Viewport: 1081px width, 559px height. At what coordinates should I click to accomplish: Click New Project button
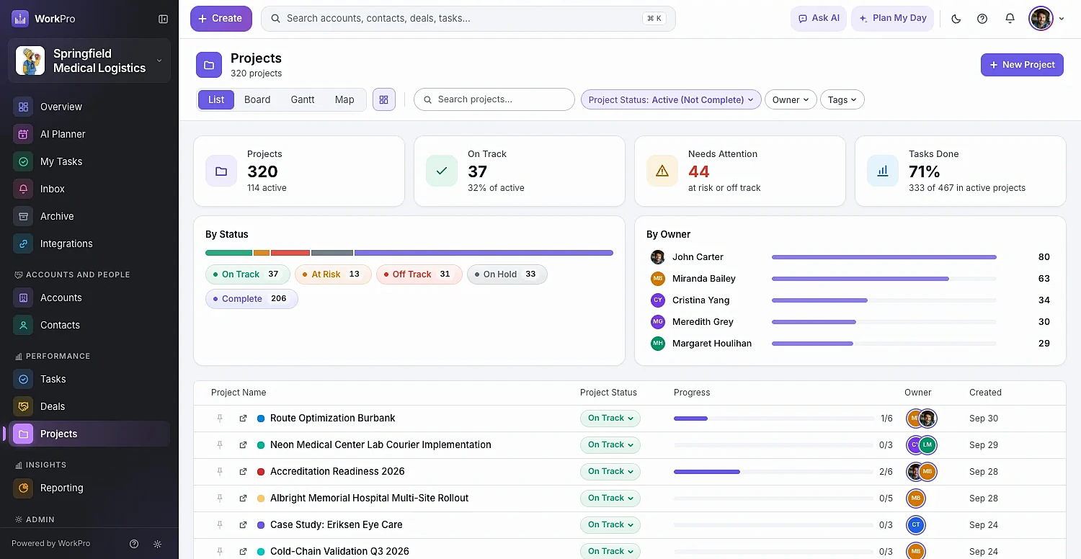pyautogui.click(x=1022, y=65)
